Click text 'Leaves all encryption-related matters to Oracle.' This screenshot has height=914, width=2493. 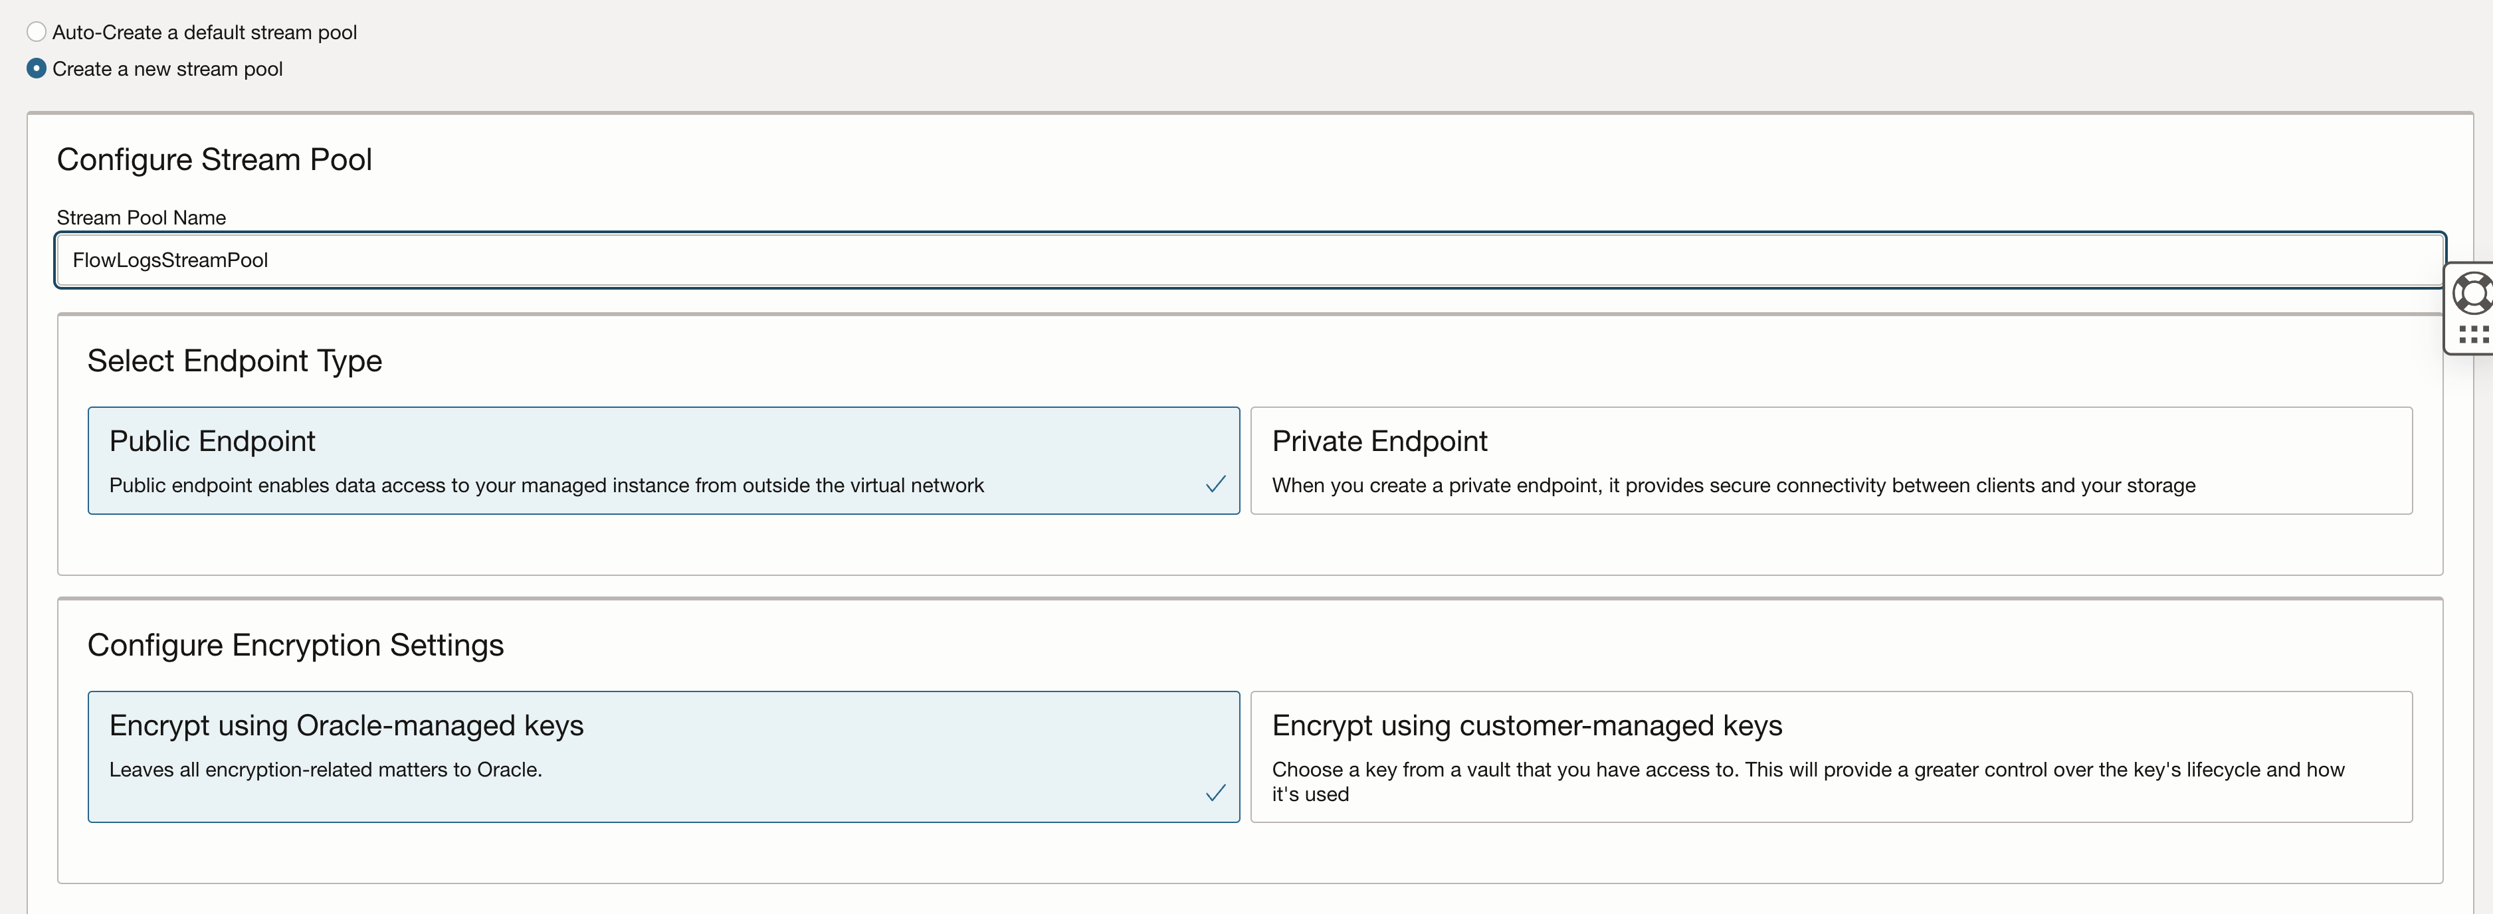[x=326, y=770]
